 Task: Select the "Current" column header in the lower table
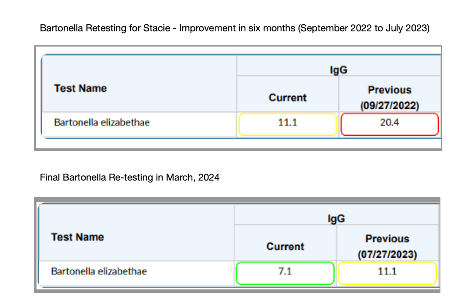coord(285,247)
